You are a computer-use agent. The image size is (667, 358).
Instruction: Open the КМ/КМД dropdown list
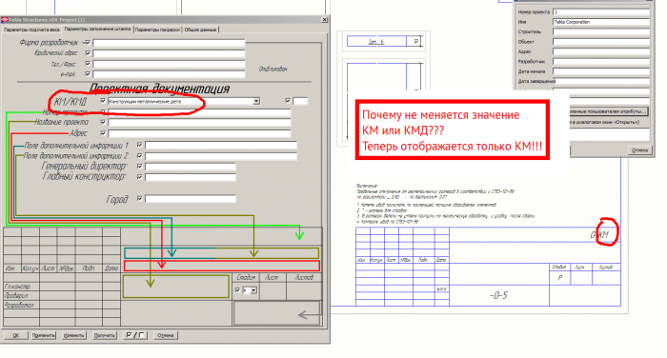tap(256, 101)
